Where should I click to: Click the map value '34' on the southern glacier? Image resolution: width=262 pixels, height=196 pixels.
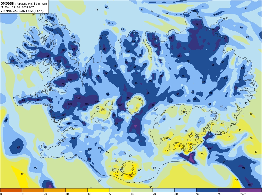(131, 176)
